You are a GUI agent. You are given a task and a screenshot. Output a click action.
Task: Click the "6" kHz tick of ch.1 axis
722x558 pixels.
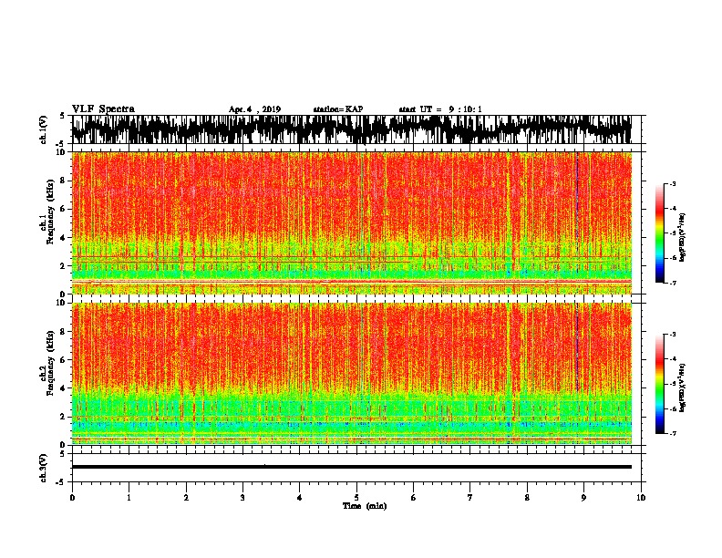click(x=63, y=209)
